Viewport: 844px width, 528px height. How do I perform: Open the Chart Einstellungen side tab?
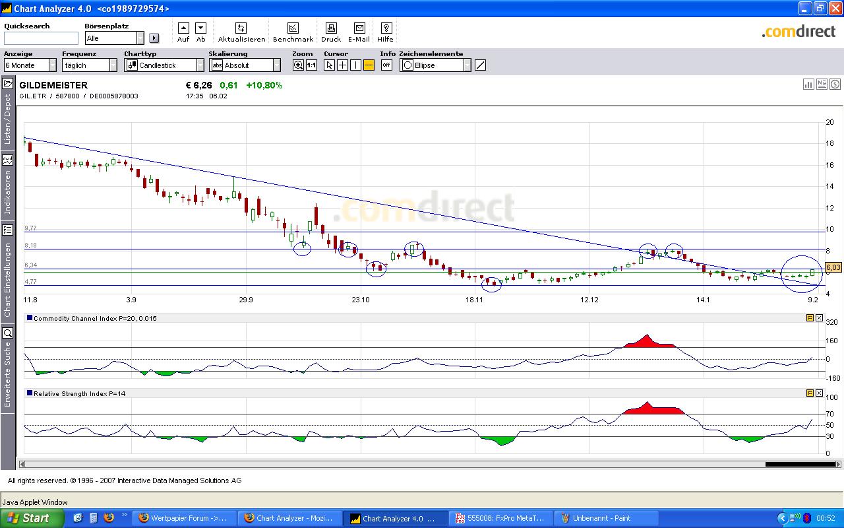[8, 271]
